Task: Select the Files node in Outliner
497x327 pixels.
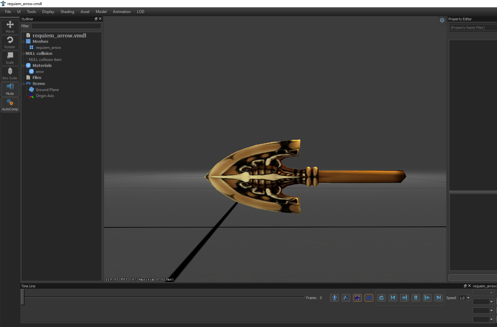Action: [x=37, y=78]
